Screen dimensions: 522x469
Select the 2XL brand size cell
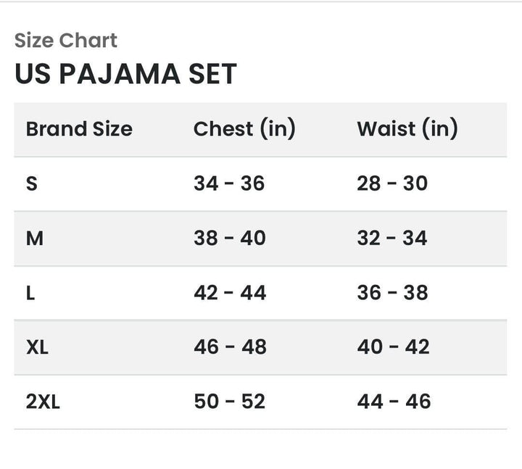[43, 402]
